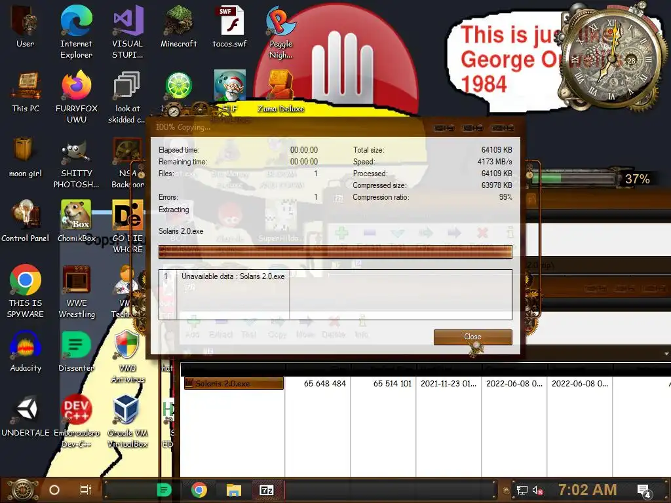Close the 100% Copying dialog with Close button

[x=472, y=337]
